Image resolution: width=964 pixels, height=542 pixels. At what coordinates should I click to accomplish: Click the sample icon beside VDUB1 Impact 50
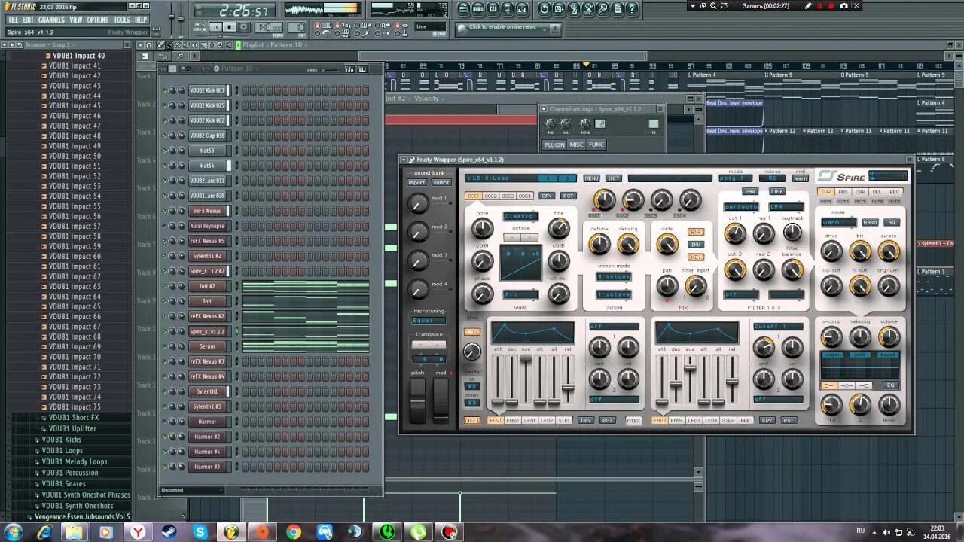tap(44, 157)
